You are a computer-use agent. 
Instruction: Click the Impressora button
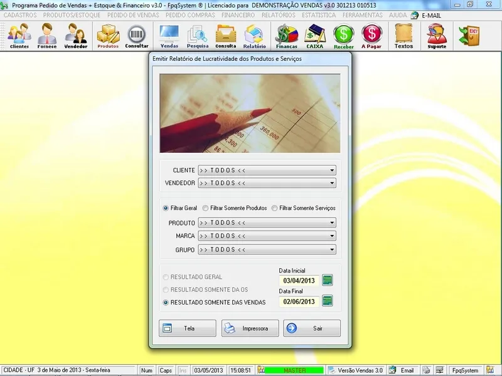250,328
